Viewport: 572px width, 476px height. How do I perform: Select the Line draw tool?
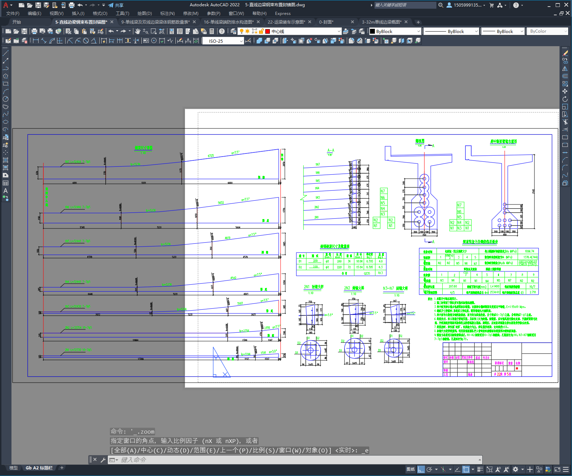coord(6,53)
